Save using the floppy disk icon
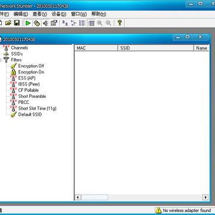 17,23
